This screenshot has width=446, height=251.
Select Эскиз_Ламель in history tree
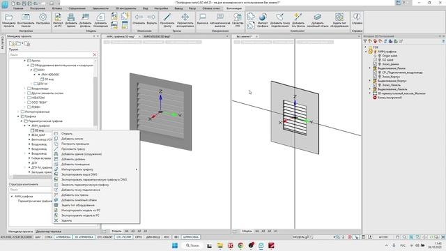pyautogui.click(x=392, y=85)
